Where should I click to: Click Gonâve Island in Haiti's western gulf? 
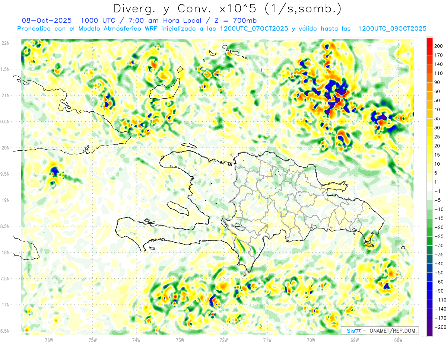point(177,208)
